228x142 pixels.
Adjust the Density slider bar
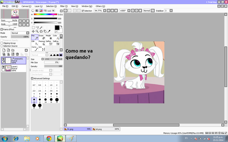pyautogui.click(x=53, y=66)
